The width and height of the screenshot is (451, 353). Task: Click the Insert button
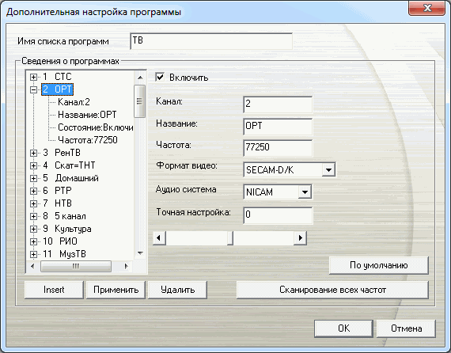tap(54, 290)
